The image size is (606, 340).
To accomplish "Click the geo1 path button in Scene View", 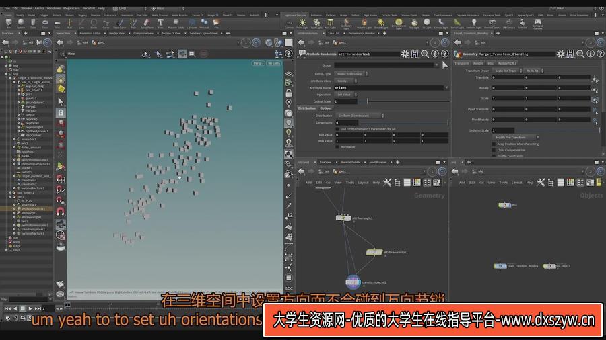I will point(98,43).
